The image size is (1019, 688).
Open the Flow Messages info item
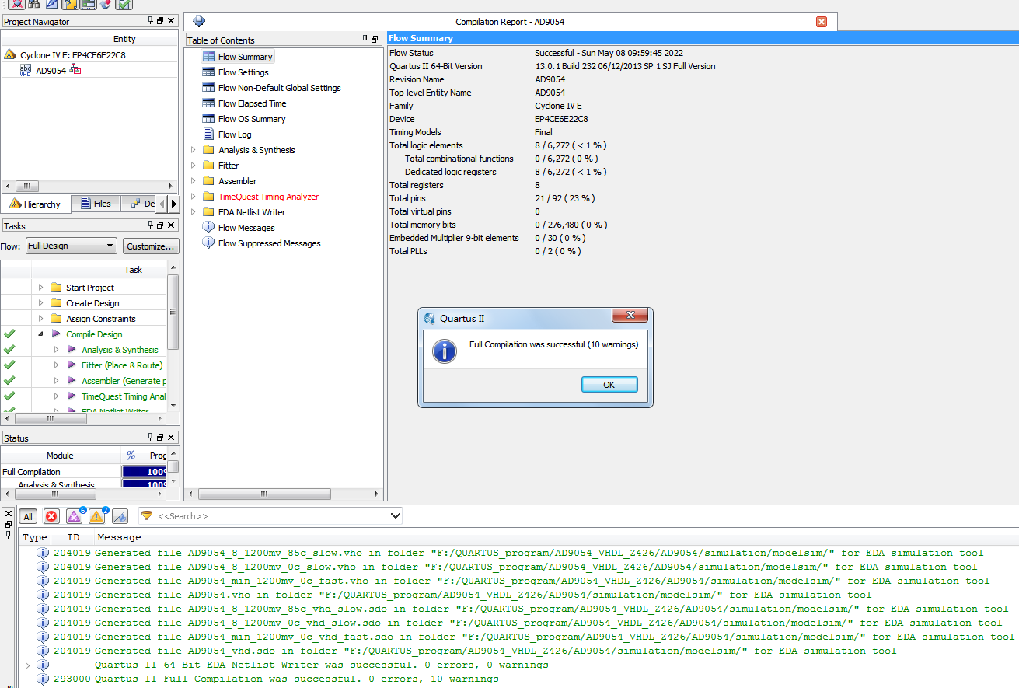pyautogui.click(x=246, y=228)
